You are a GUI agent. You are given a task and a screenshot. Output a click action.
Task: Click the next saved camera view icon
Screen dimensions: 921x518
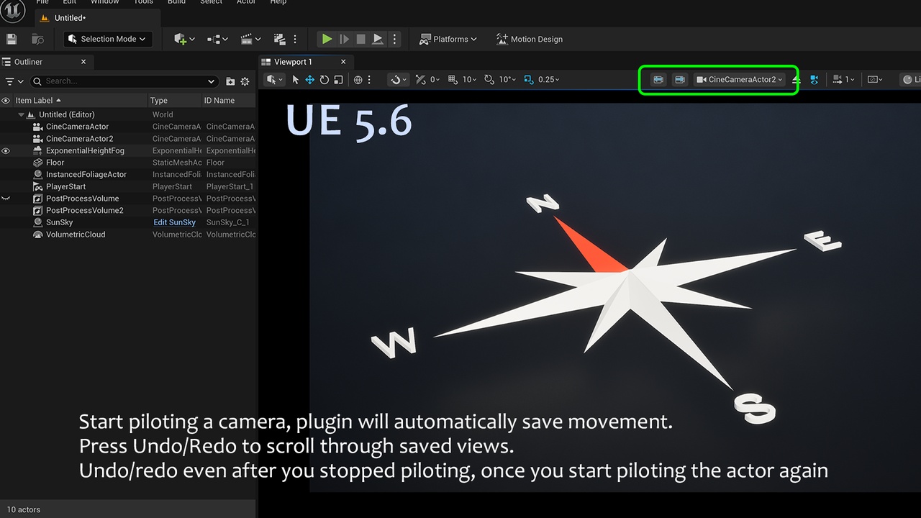click(679, 80)
